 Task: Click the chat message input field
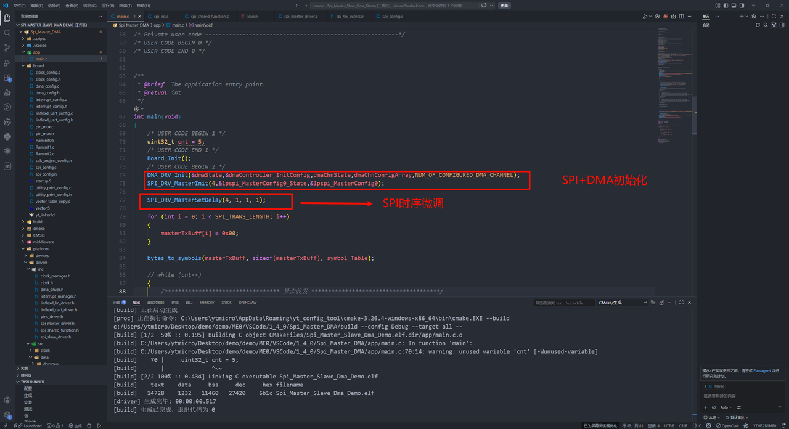(740, 396)
